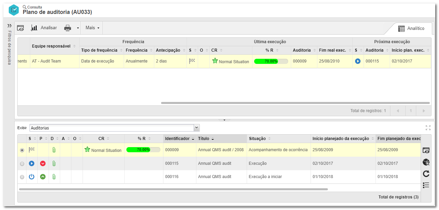Screen dimensions: 439x210
Task: Click the green up-arrow priority icon in row 000116
Action: click(x=43, y=177)
